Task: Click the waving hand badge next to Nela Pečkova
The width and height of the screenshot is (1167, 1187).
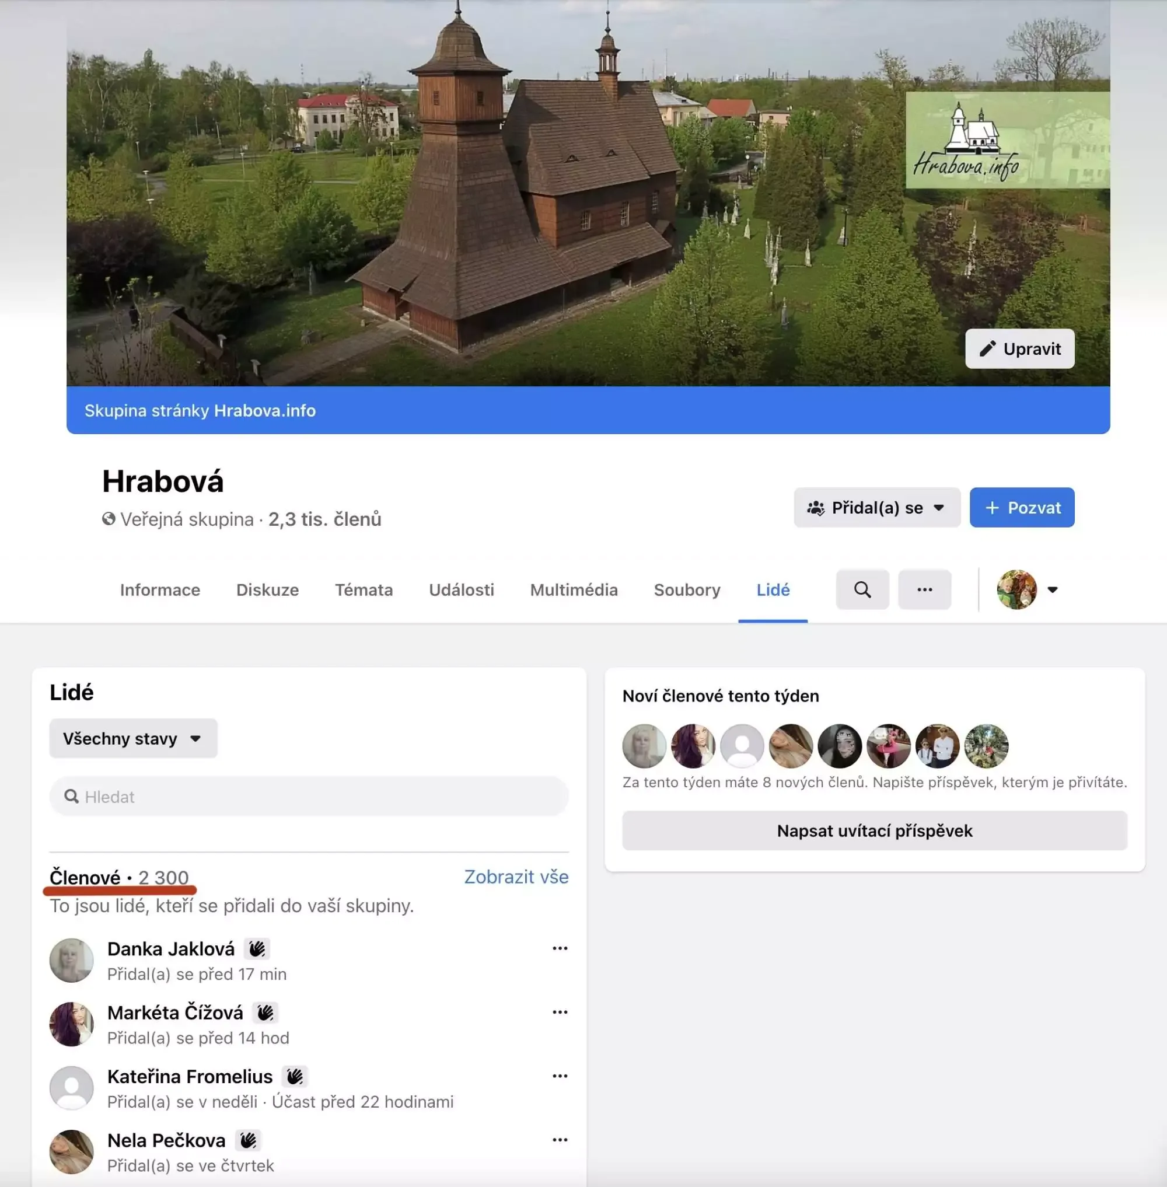Action: [248, 1140]
